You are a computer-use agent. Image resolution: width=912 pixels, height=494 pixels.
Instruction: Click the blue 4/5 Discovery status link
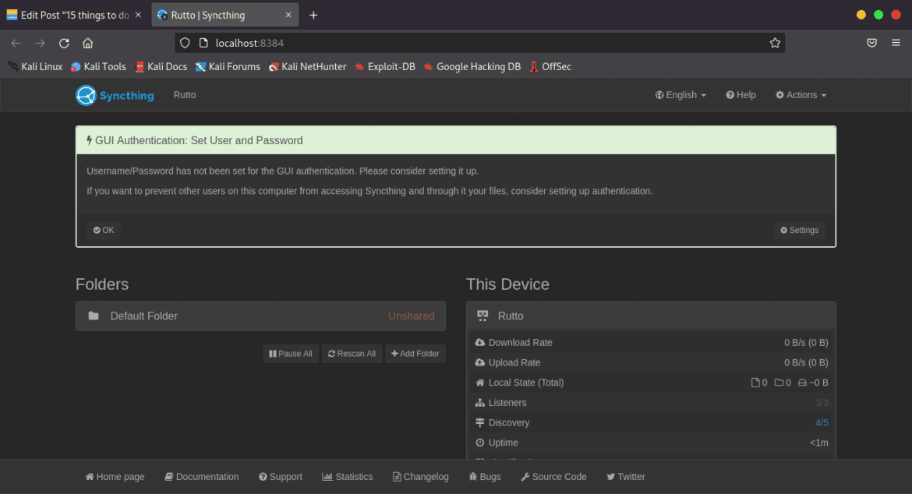click(822, 422)
